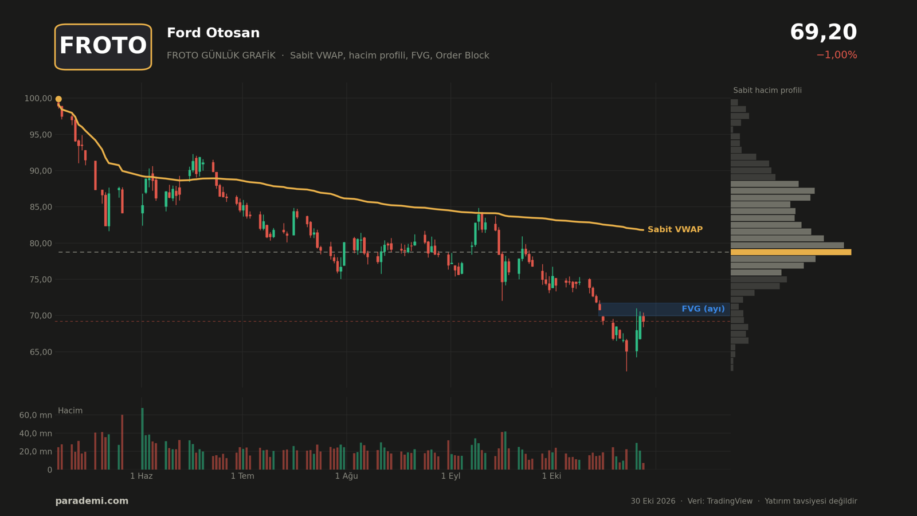Click the Veri: TradingView source text
This screenshot has width=917, height=516.
tap(720, 501)
